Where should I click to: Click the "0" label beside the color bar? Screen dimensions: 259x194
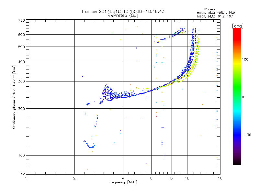[243, 97]
